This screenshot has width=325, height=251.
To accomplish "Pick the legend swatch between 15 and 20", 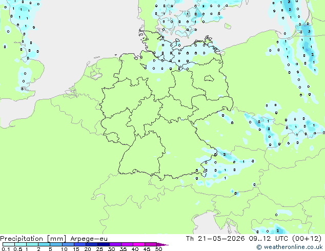I will click(x=80, y=244).
